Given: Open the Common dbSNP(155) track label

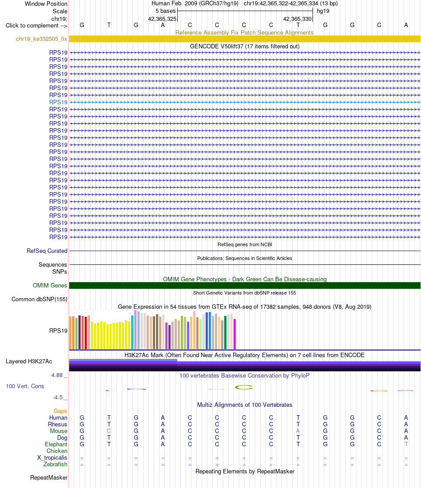Looking at the screenshot, I should click(x=39, y=299).
